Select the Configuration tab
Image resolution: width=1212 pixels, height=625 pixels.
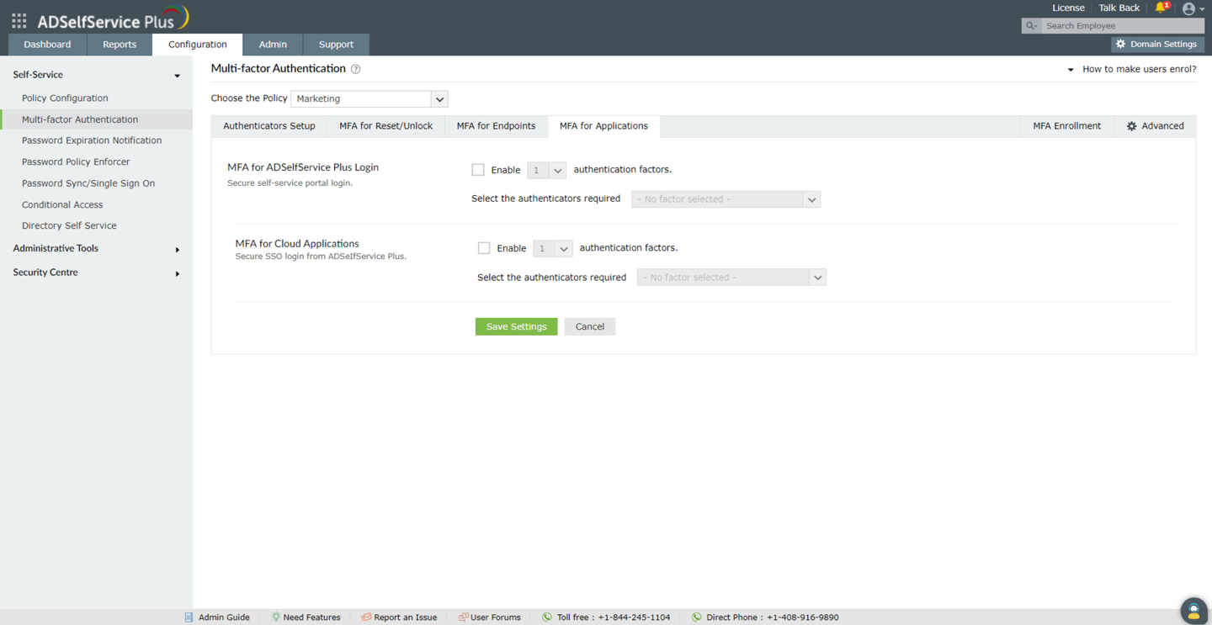(x=198, y=45)
